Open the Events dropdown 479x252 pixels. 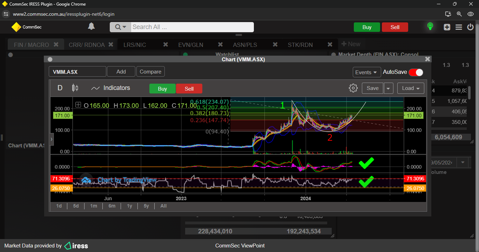point(367,72)
